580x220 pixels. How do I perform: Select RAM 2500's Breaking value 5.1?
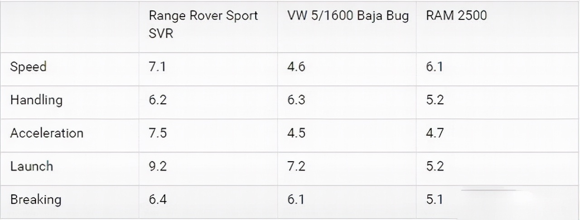tap(435, 199)
